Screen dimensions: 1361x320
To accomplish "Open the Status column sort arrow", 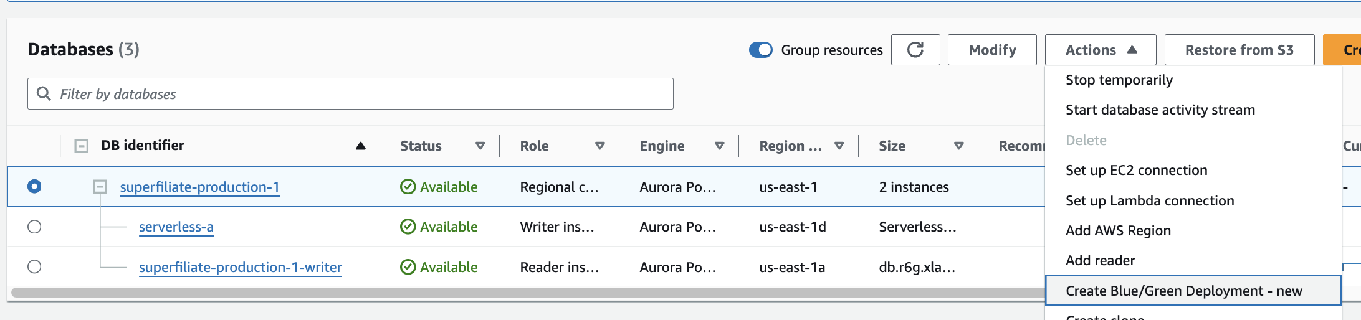I will pos(480,146).
